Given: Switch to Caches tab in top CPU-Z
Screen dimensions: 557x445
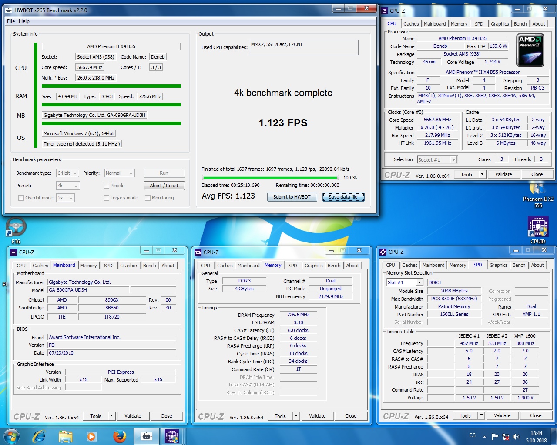Looking at the screenshot, I should [411, 24].
